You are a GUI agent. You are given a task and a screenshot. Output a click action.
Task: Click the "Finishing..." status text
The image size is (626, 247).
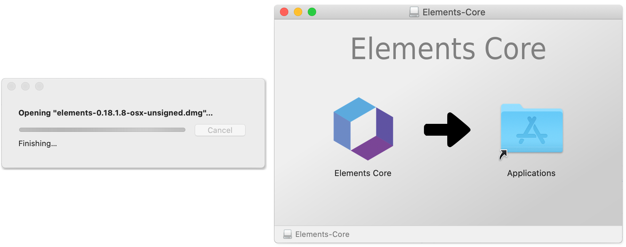[38, 143]
